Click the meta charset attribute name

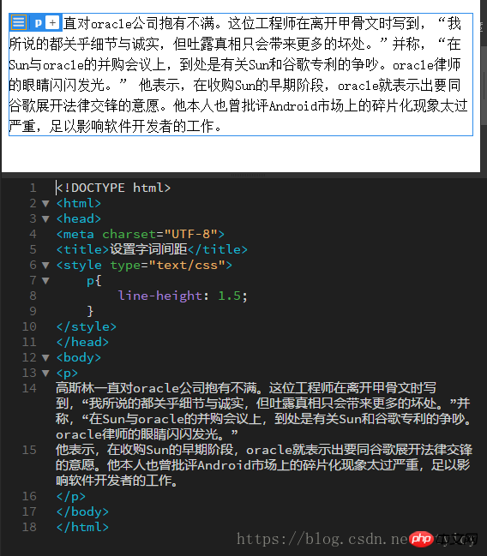coord(129,234)
